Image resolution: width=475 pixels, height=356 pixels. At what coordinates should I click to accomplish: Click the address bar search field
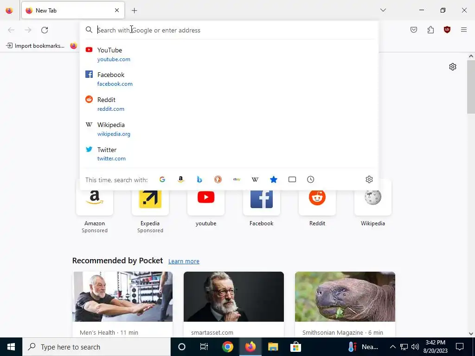click(229, 30)
